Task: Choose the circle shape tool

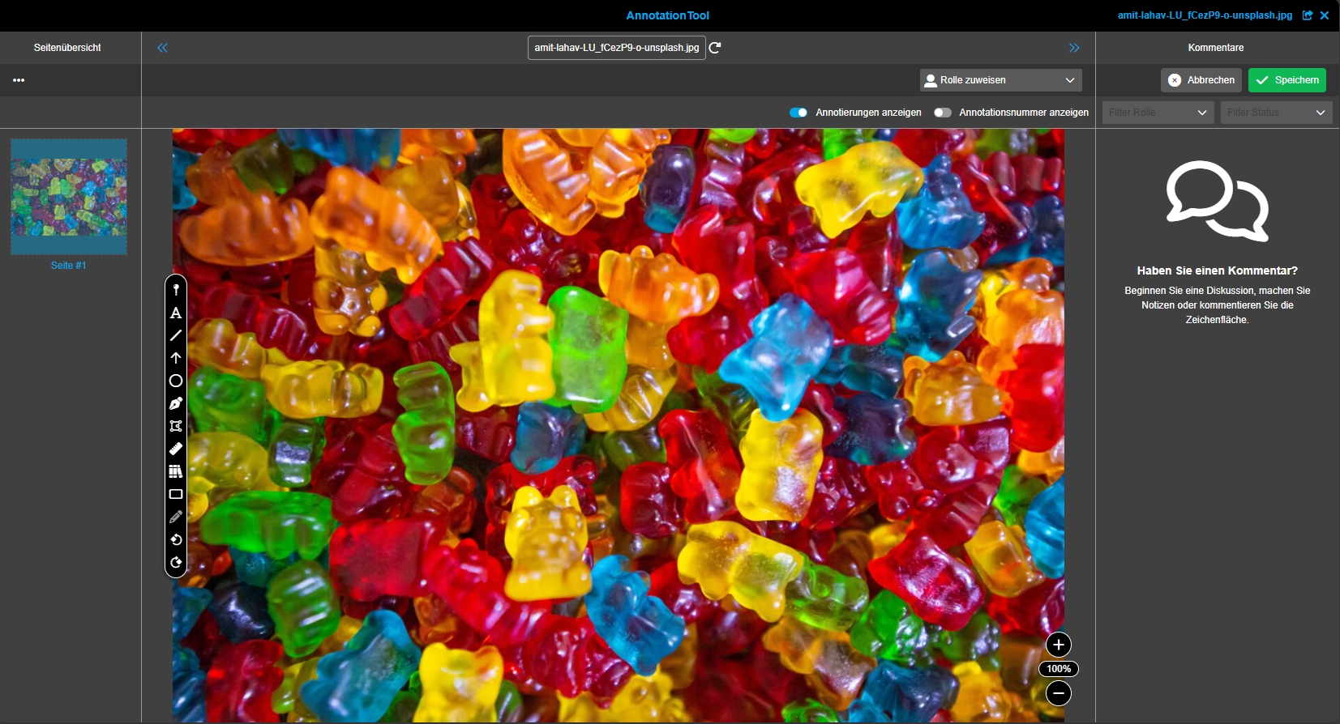Action: (x=176, y=381)
